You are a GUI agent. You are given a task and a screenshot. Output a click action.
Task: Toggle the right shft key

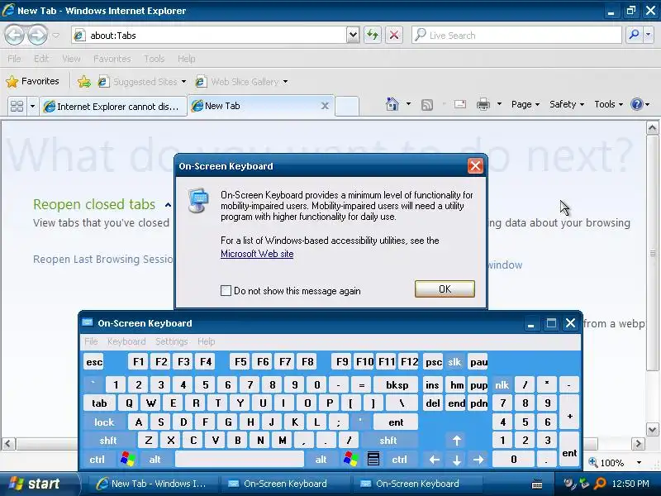click(x=388, y=441)
